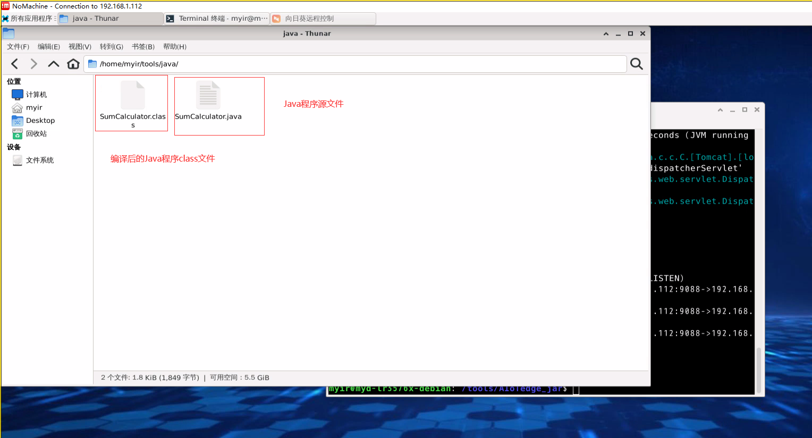Image resolution: width=812 pixels, height=438 pixels.
Task: Open the 转到(G) menu
Action: pyautogui.click(x=112, y=47)
